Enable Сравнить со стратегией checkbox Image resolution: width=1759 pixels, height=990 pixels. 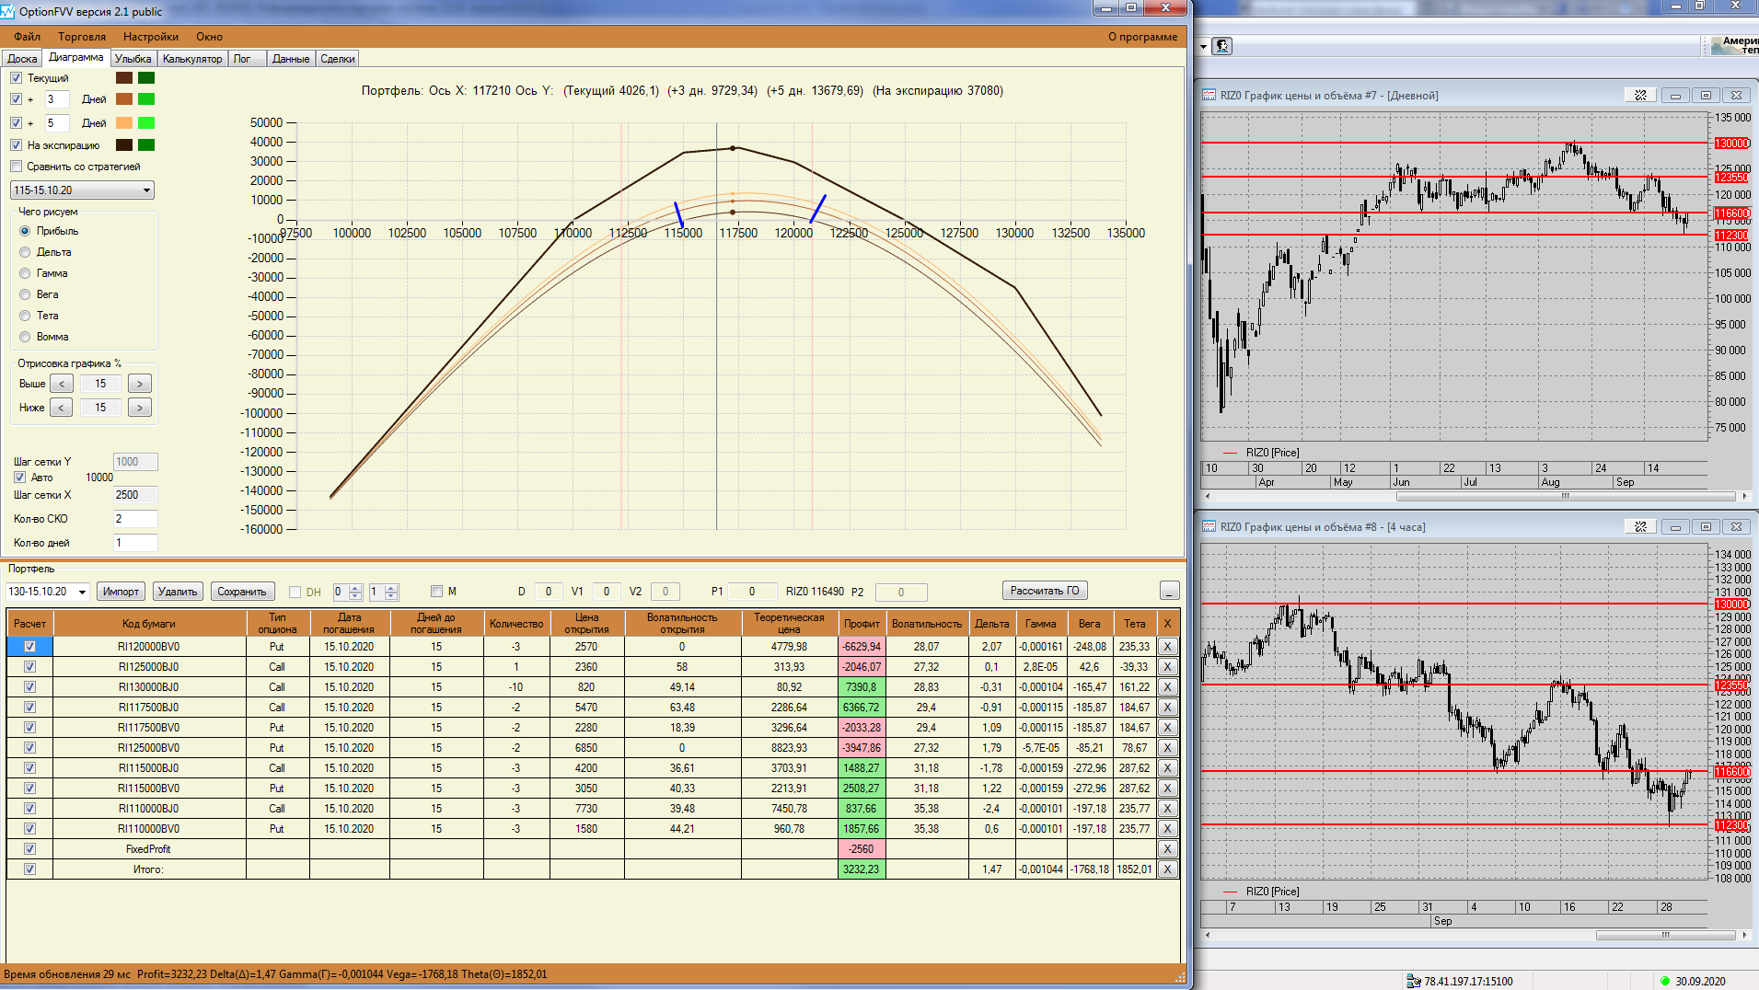click(17, 167)
